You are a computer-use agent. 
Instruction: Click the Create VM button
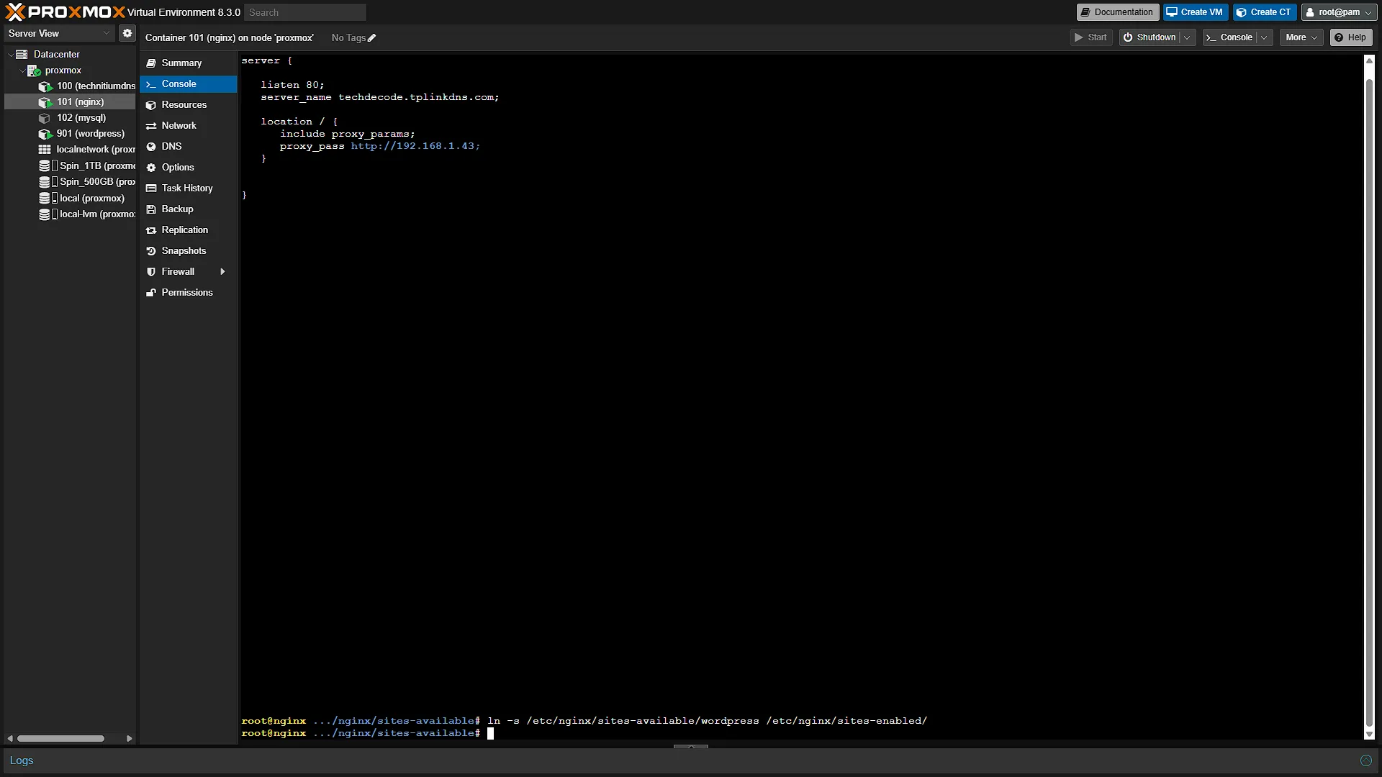(1195, 12)
